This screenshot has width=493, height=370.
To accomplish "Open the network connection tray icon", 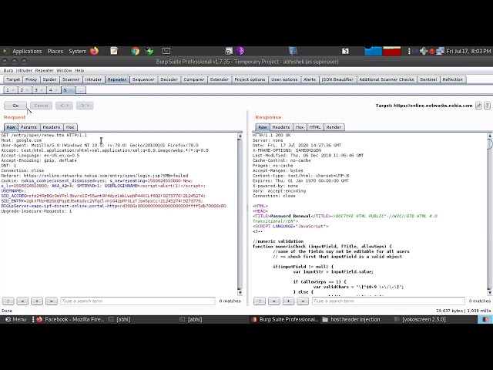I will [440, 51].
